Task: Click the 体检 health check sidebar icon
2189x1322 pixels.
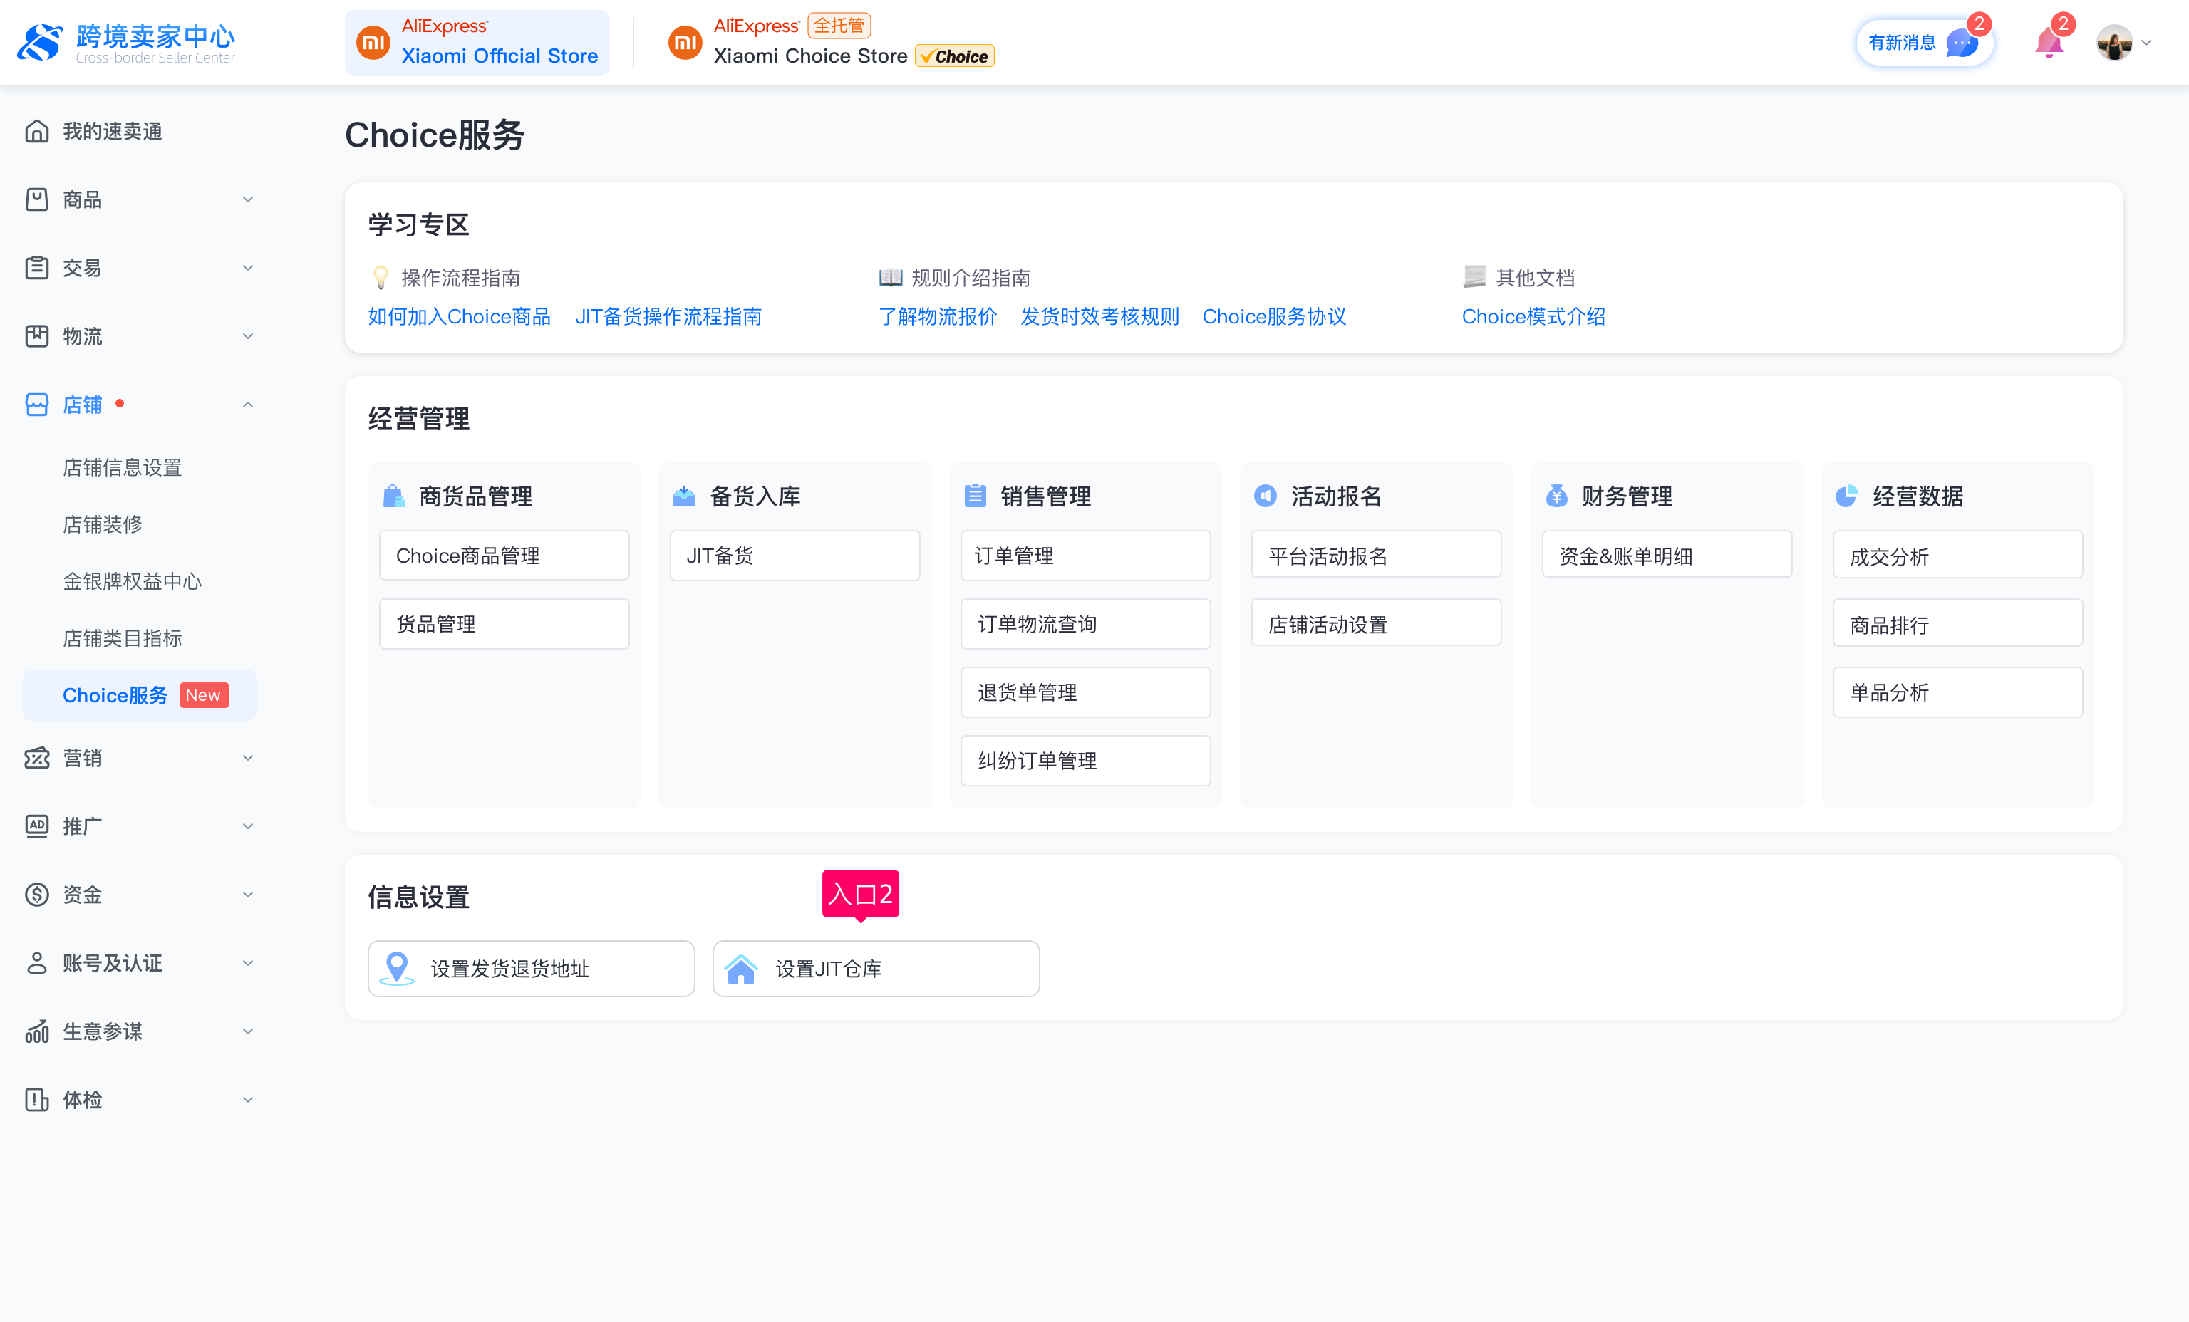Action: [37, 1099]
